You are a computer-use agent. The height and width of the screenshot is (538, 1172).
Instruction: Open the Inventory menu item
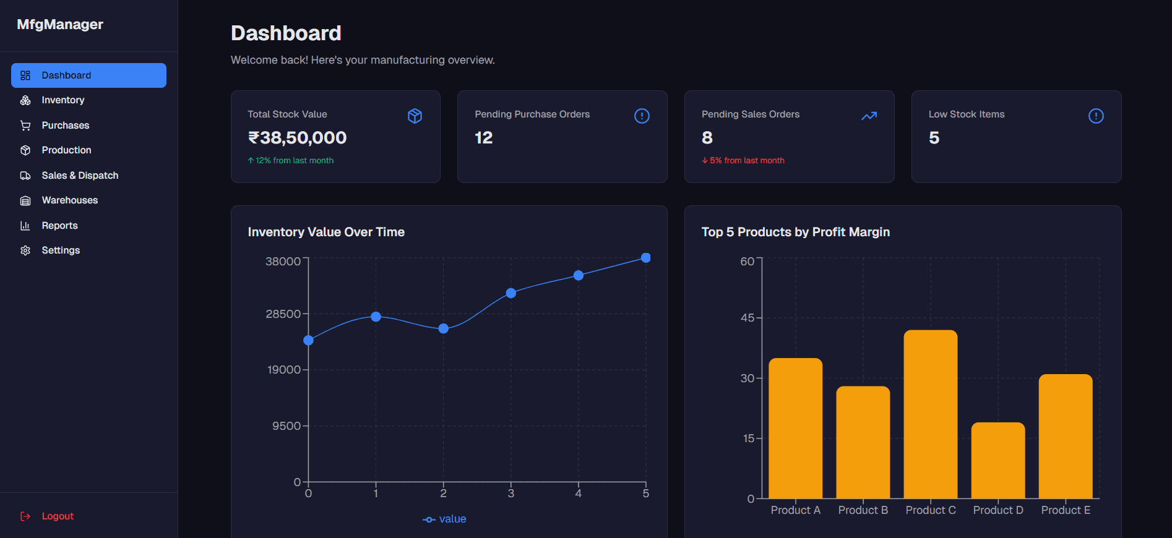[62, 100]
